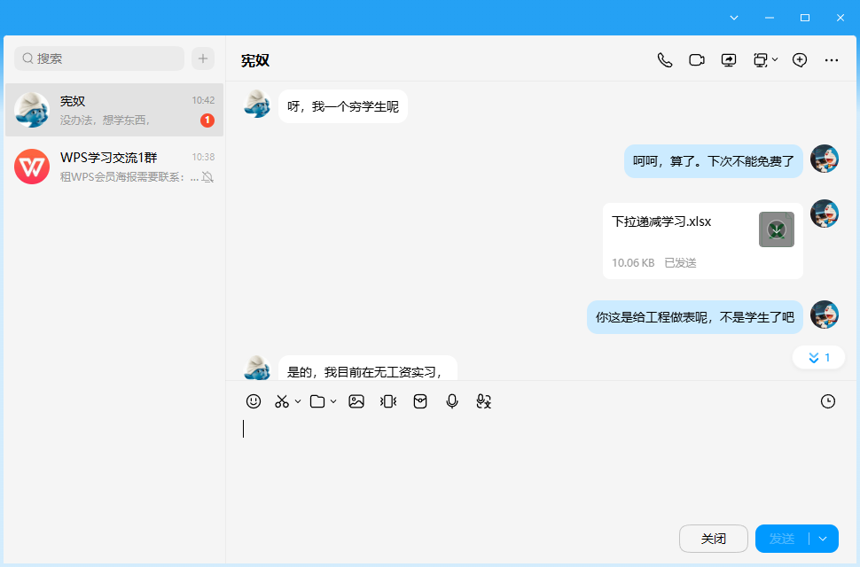Expand send options arrow
Viewport: 860px width, 567px height.
coord(823,539)
